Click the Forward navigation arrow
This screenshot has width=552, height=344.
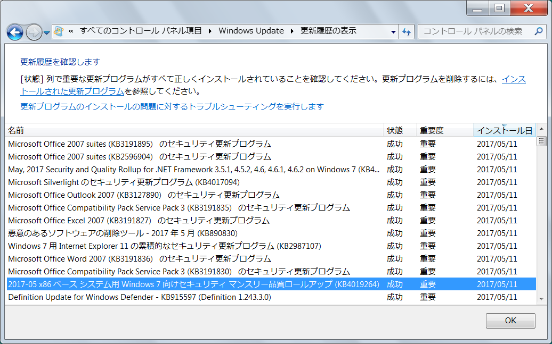tap(34, 32)
